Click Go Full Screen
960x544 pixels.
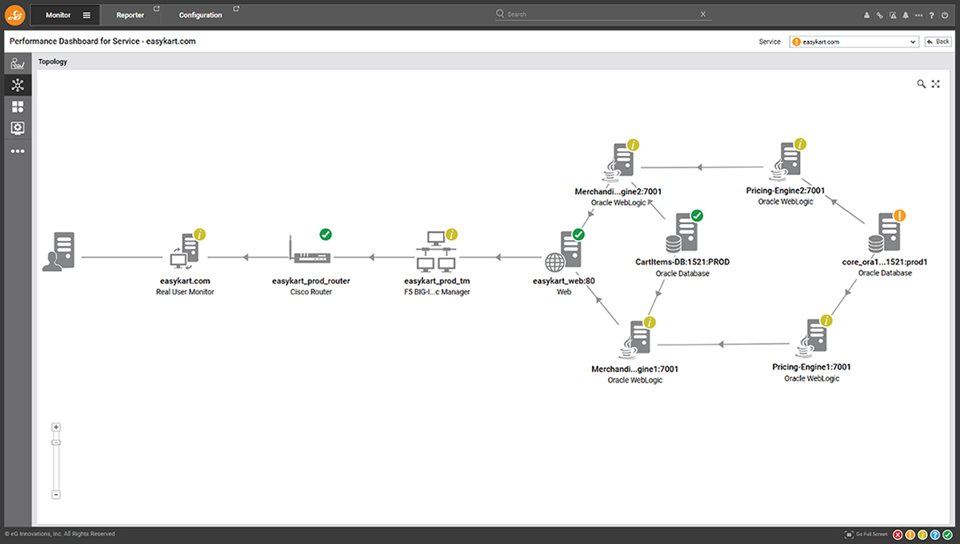coord(866,534)
